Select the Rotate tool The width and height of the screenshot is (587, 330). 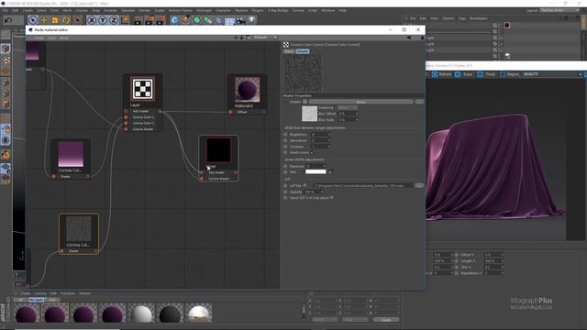pyautogui.click(x=66, y=20)
